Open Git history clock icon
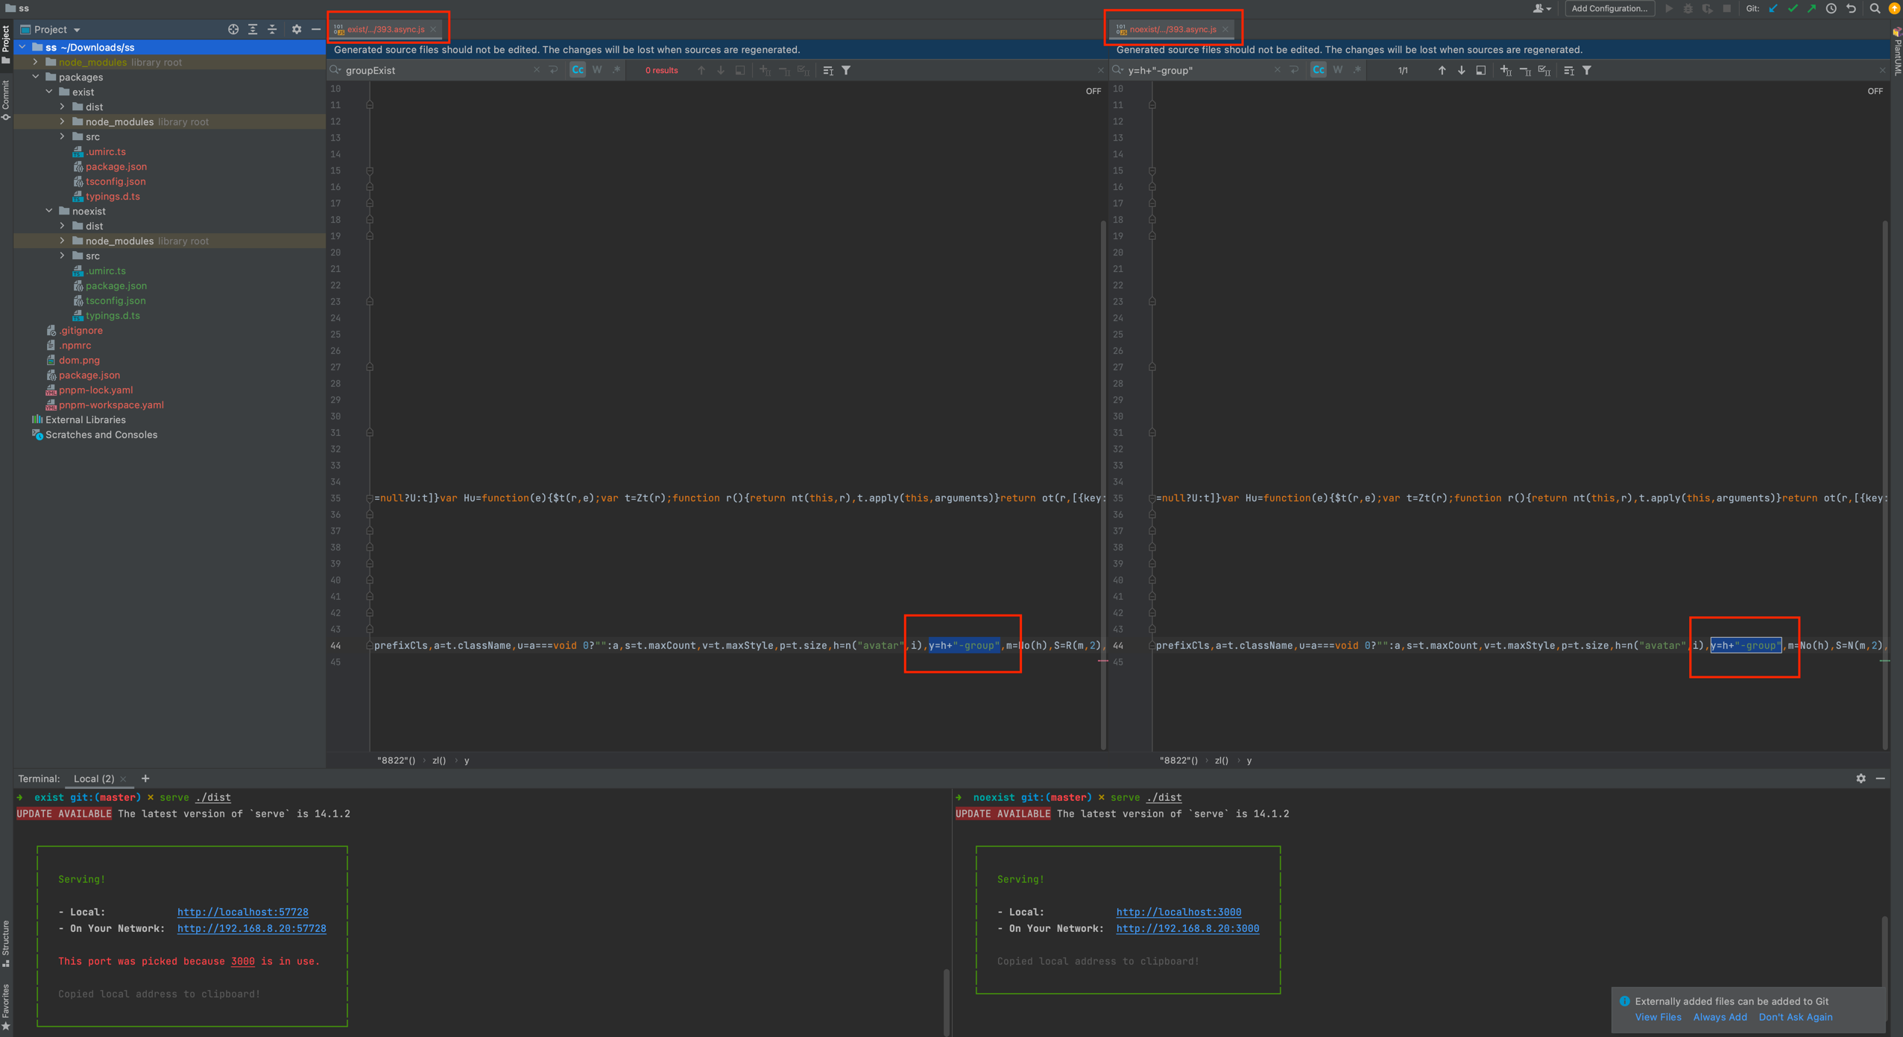1903x1037 pixels. (x=1831, y=9)
